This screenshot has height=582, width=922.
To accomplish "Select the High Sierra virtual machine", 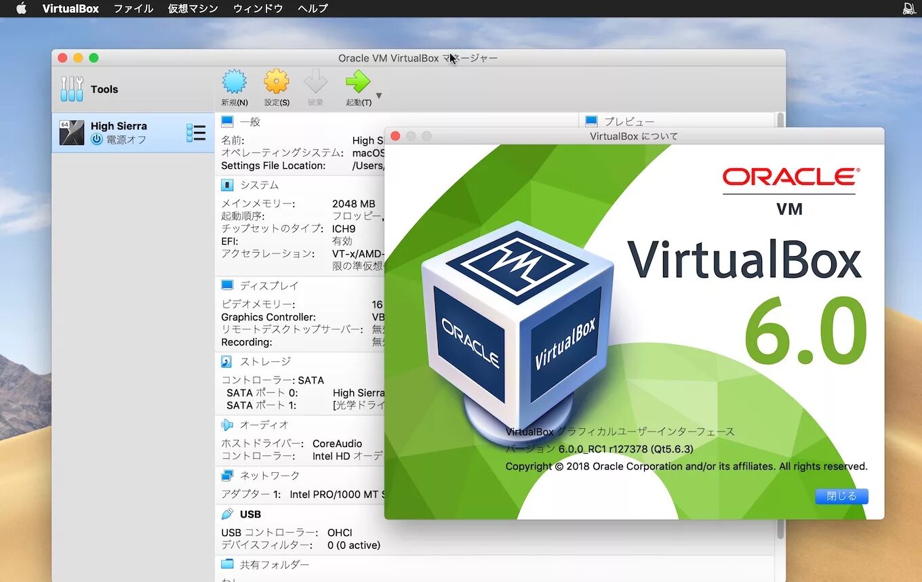I will (133, 133).
